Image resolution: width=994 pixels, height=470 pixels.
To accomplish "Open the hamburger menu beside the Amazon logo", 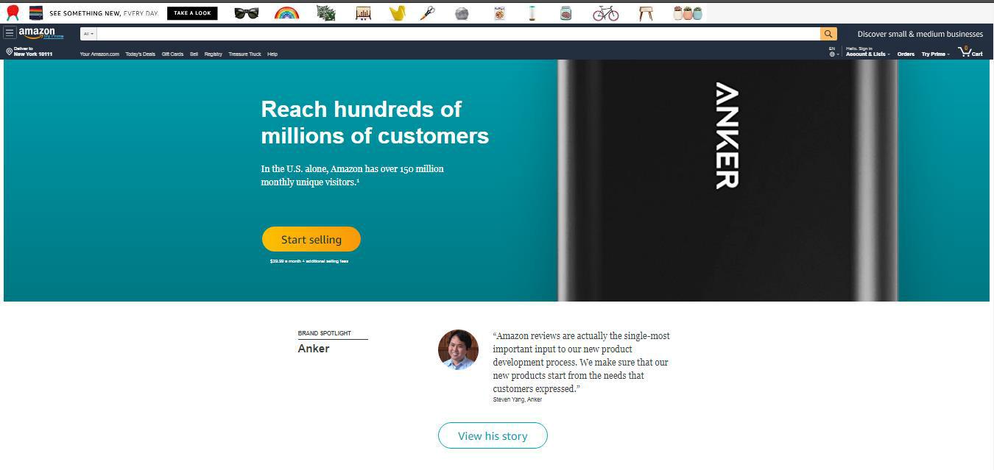I will pyautogui.click(x=10, y=33).
